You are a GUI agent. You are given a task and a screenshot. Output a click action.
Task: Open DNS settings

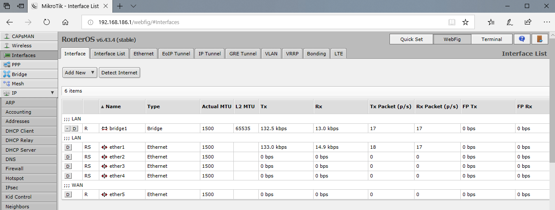pyautogui.click(x=28, y=159)
